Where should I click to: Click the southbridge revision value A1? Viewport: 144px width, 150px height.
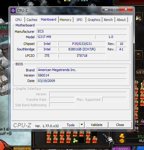point(121,49)
